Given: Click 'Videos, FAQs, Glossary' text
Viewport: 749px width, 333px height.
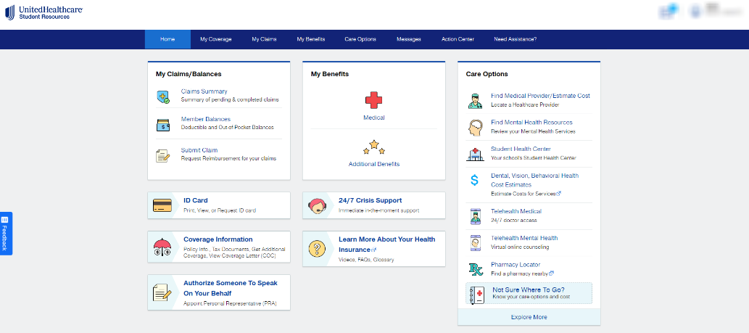Looking at the screenshot, I should tap(366, 260).
